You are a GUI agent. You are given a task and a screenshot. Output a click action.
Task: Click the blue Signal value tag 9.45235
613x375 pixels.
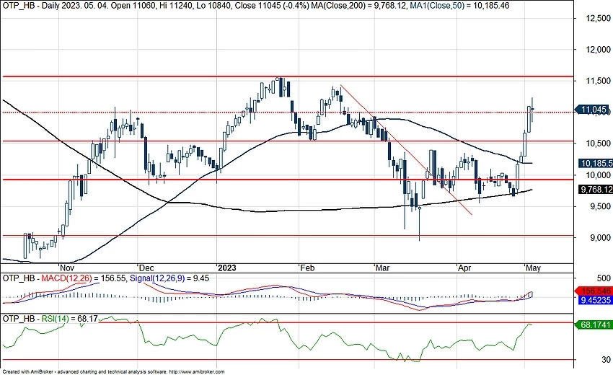[595, 303]
